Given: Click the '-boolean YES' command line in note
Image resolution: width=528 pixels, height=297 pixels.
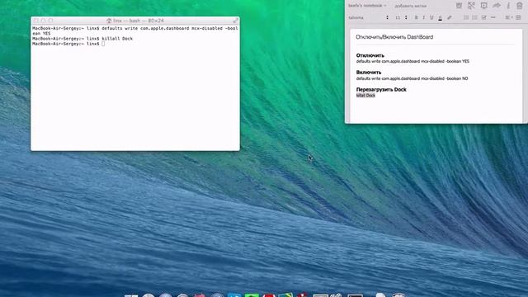Looking at the screenshot, I should click(x=412, y=61).
